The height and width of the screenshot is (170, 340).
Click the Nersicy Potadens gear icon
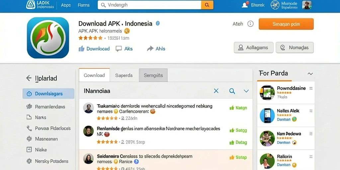point(29,161)
